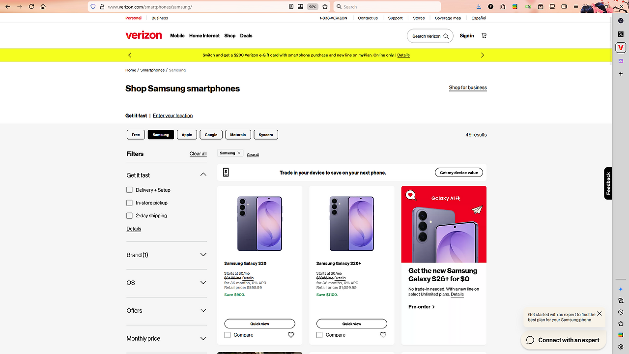This screenshot has width=629, height=354.
Task: Open the shopping cart icon
Action: pos(484,36)
